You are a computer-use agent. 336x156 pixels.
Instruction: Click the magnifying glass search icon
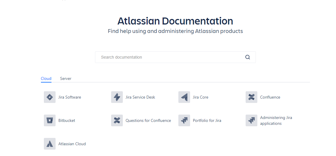pos(247,57)
